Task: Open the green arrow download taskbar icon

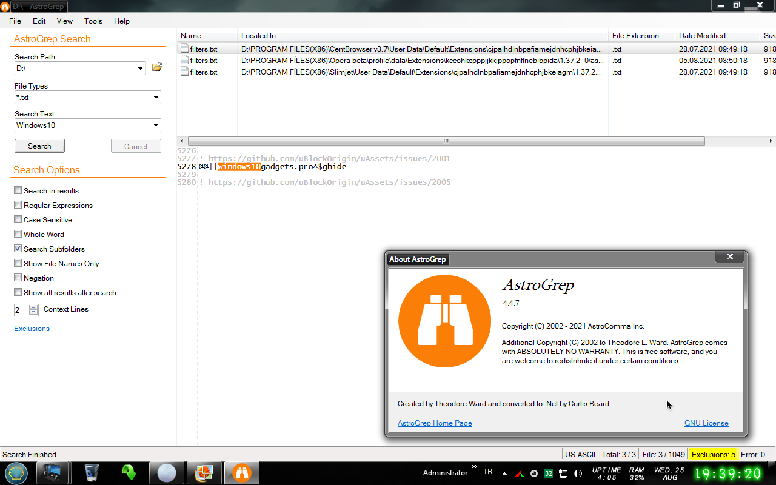Action: 129,473
